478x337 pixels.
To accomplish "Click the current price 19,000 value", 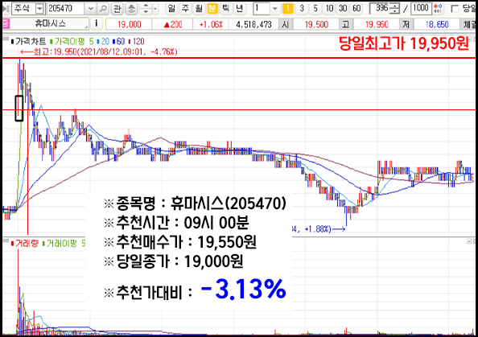I will coord(129,24).
